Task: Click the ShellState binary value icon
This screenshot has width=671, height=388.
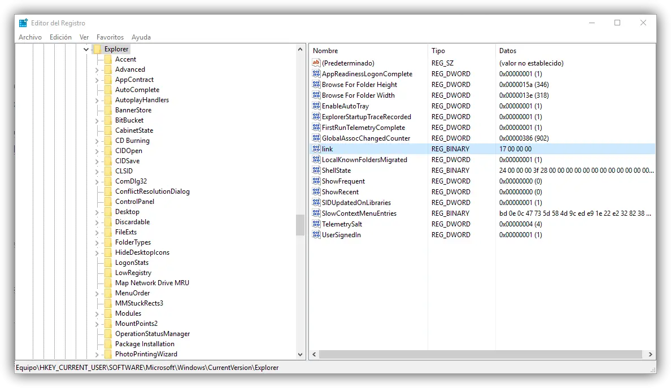Action: click(x=316, y=170)
